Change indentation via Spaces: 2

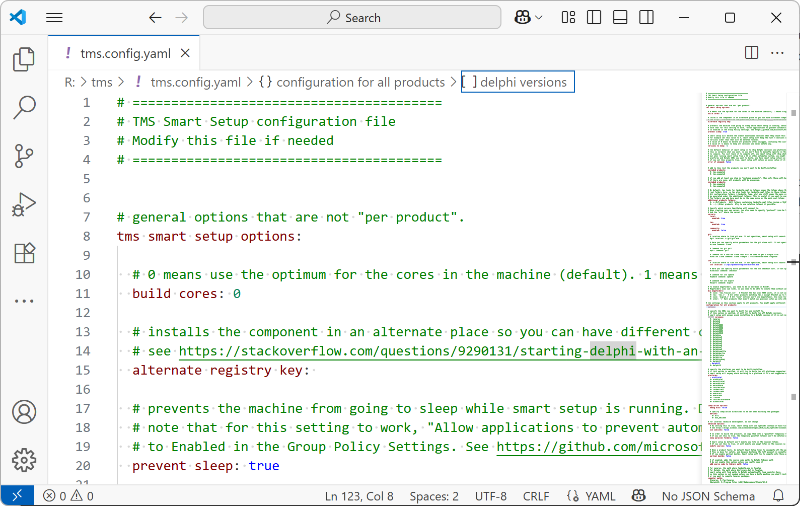pyautogui.click(x=434, y=496)
